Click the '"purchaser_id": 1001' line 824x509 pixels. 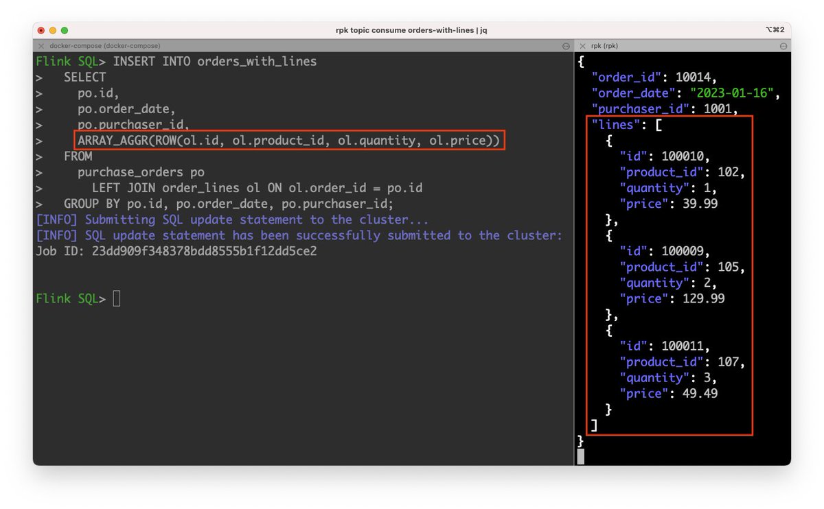665,108
